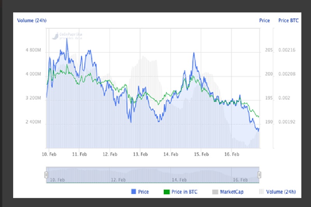This screenshot has width=311, height=207.
Task: Click the Price axis title
Action: [x=264, y=21]
